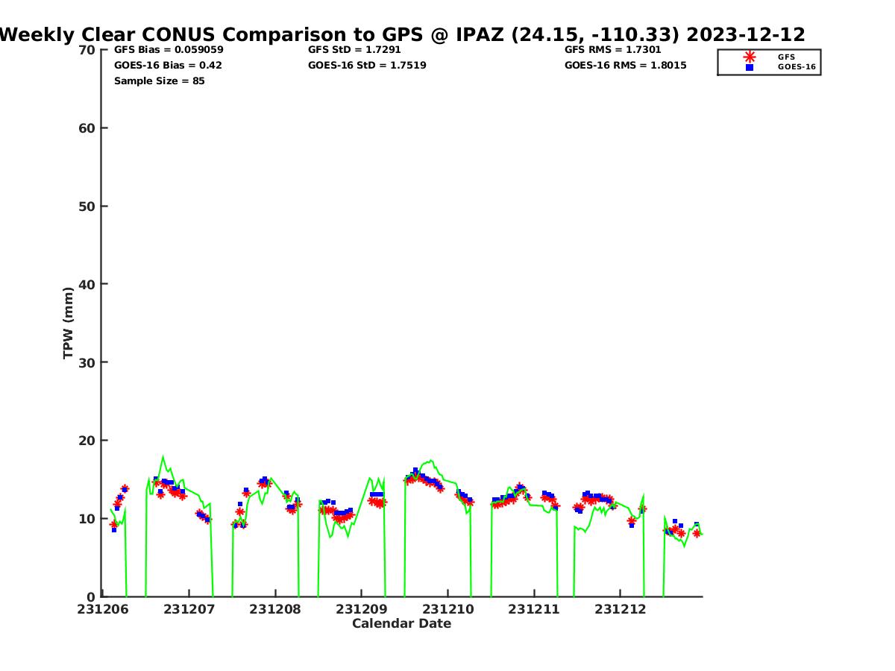This screenshot has width=895, height=671.
Task: Click the 40 y-axis tick label
Action: tap(87, 284)
